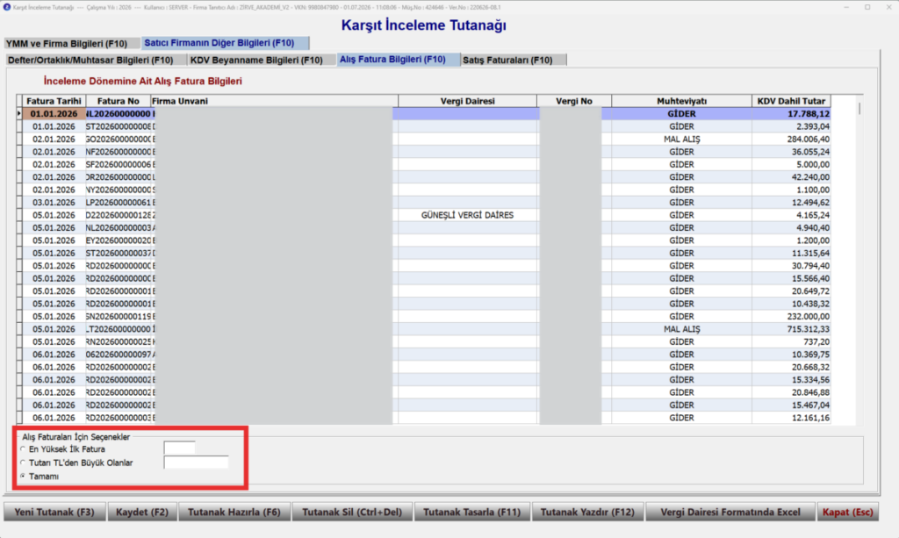
Task: Click Kaydet (F2) button
Action: coord(142,513)
